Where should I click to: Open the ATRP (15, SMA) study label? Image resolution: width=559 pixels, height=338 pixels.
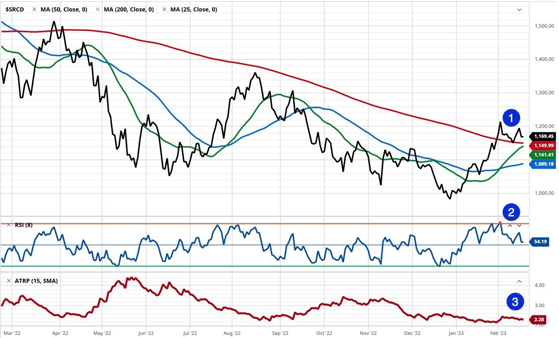[36, 281]
